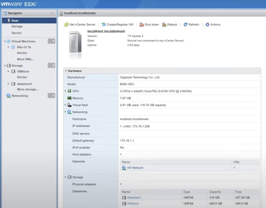Click the CPU chip icon in Hardware
Image resolution: width=266 pixels, height=208 pixels.
[69, 91]
